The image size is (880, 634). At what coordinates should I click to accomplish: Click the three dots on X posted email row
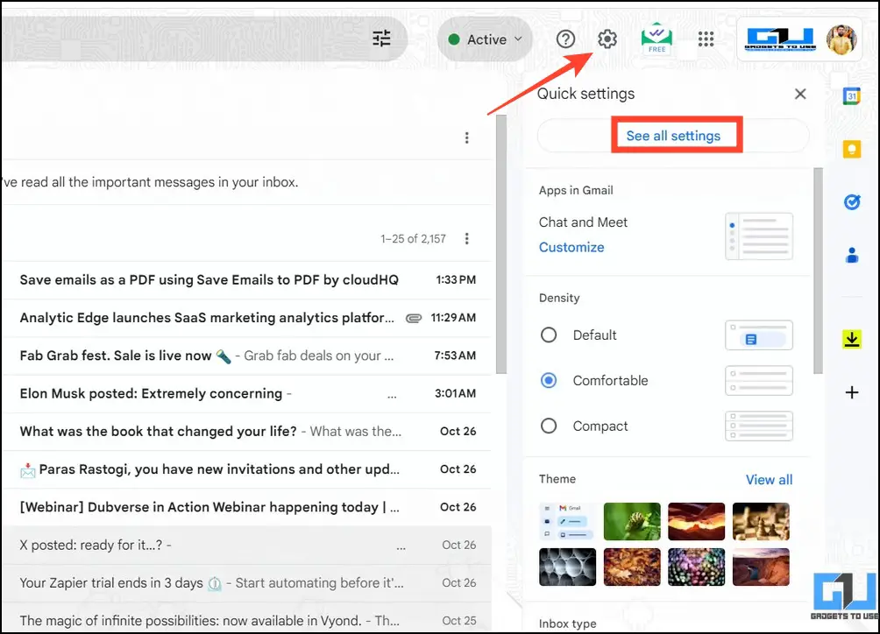pos(401,548)
